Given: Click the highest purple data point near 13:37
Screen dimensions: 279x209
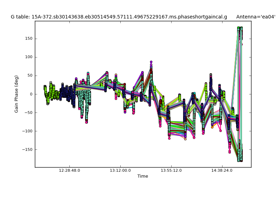Looking at the screenshot, I should [x=151, y=62].
